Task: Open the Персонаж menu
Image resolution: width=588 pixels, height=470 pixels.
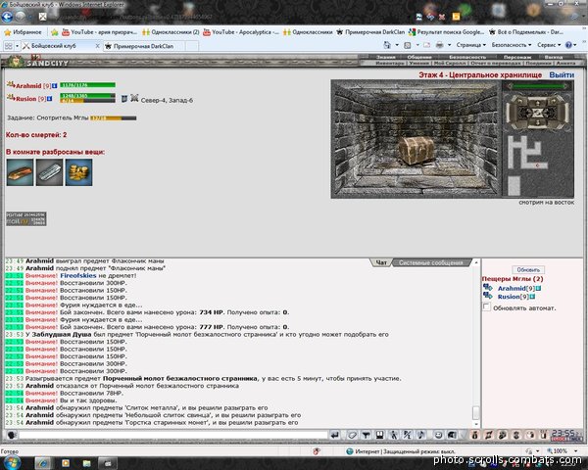Action: 517,57
